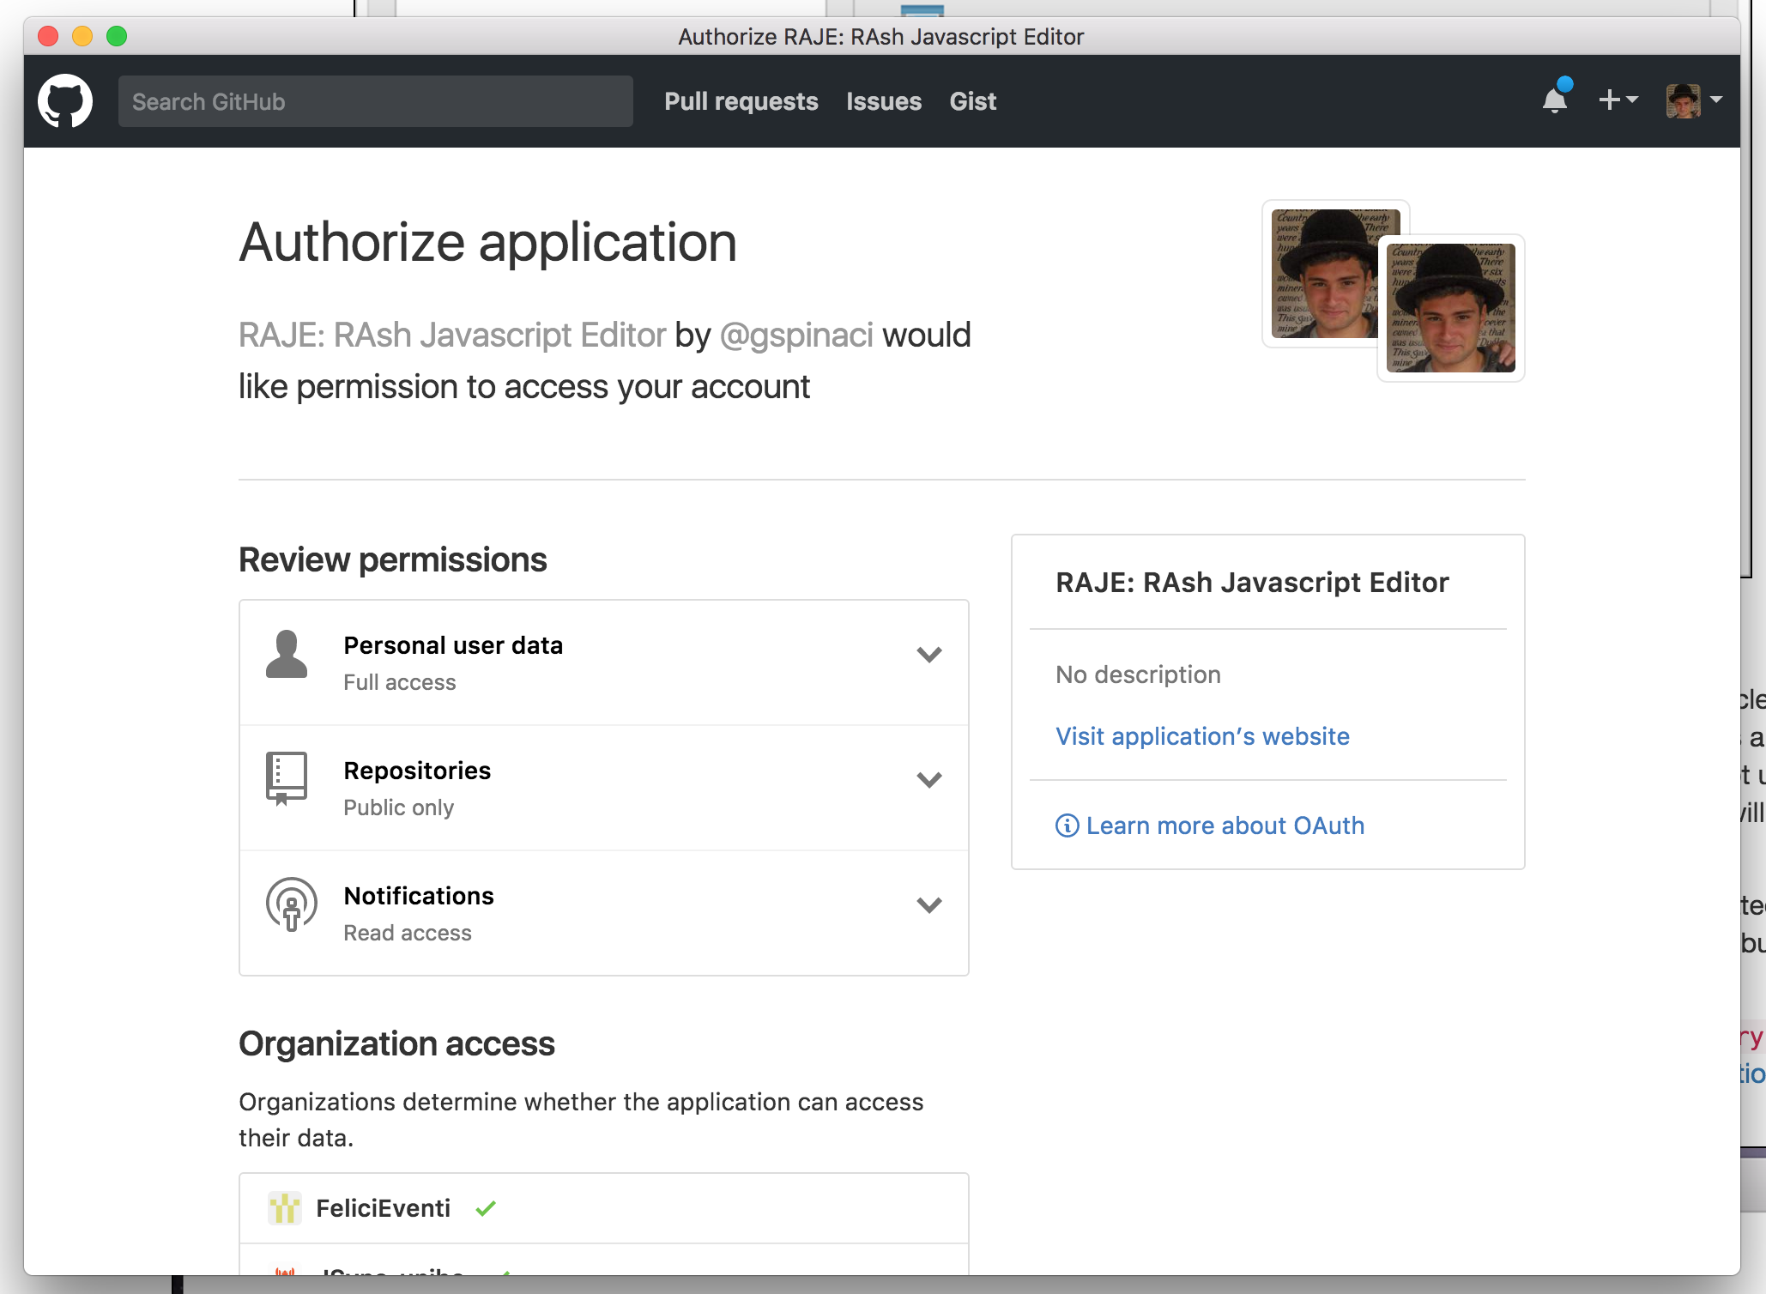1766x1294 pixels.
Task: Click the @gspinaci author link
Action: tap(796, 336)
